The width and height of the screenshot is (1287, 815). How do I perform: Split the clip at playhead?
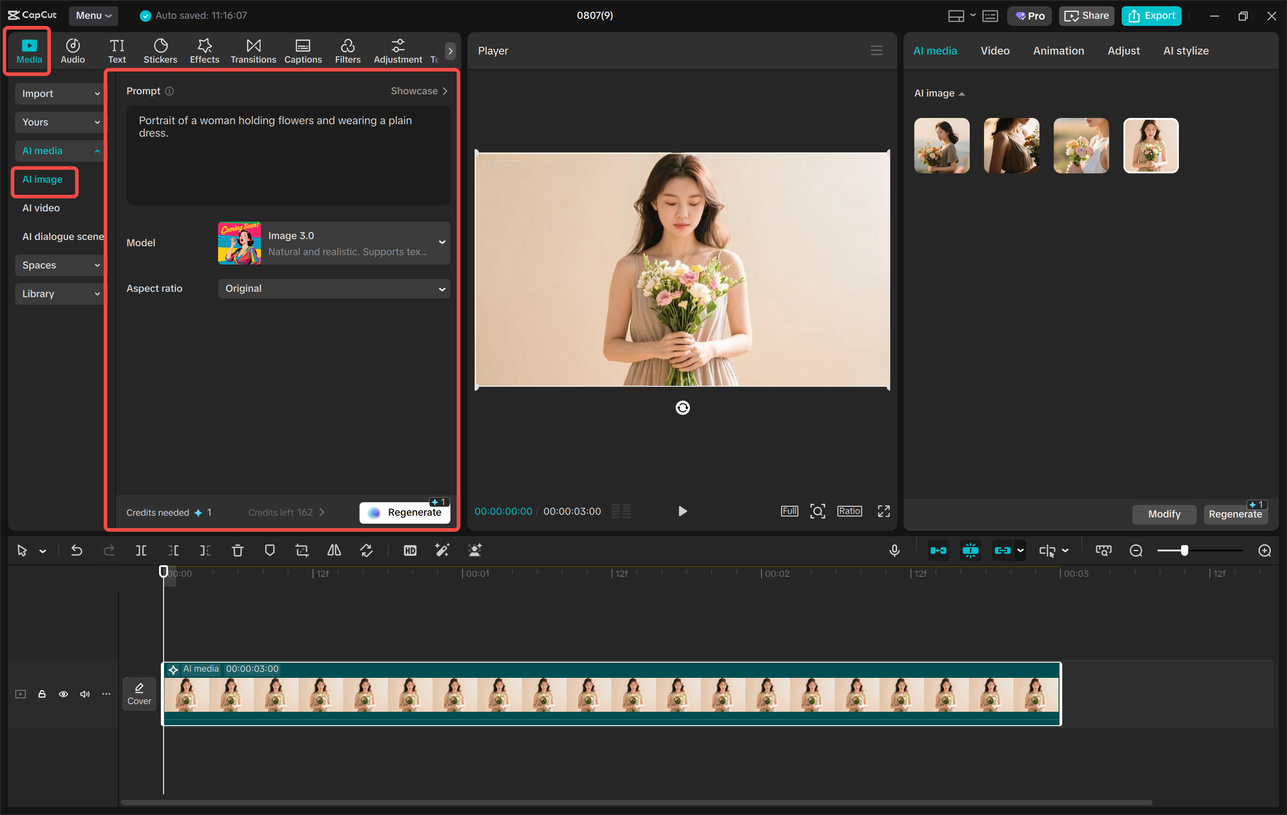tap(141, 550)
